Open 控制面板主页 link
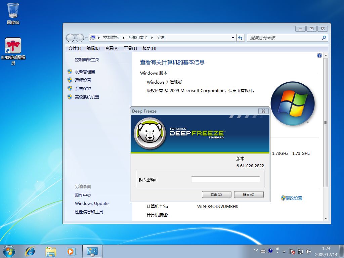Screen dimensions: 344x258 click(87, 60)
